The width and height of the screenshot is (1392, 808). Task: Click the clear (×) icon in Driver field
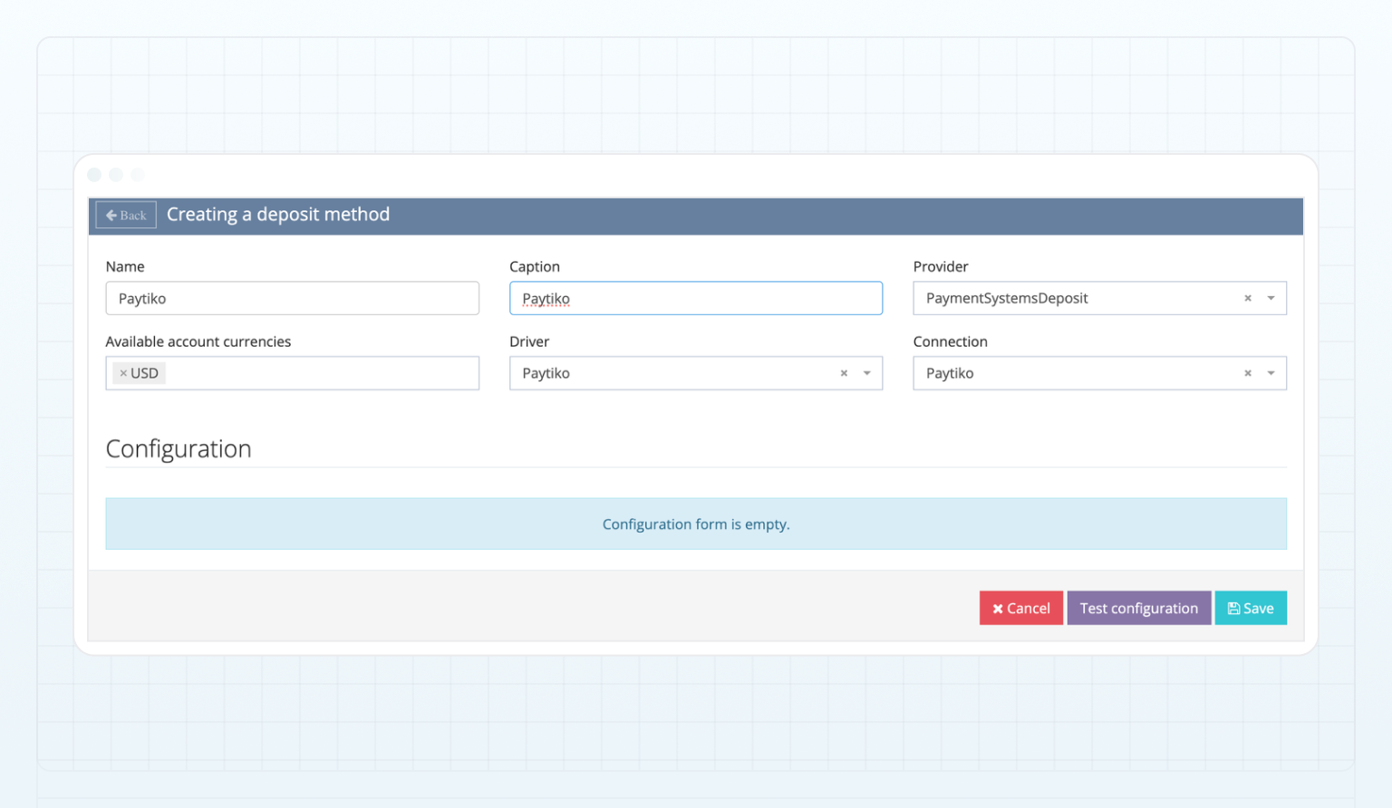click(x=844, y=372)
